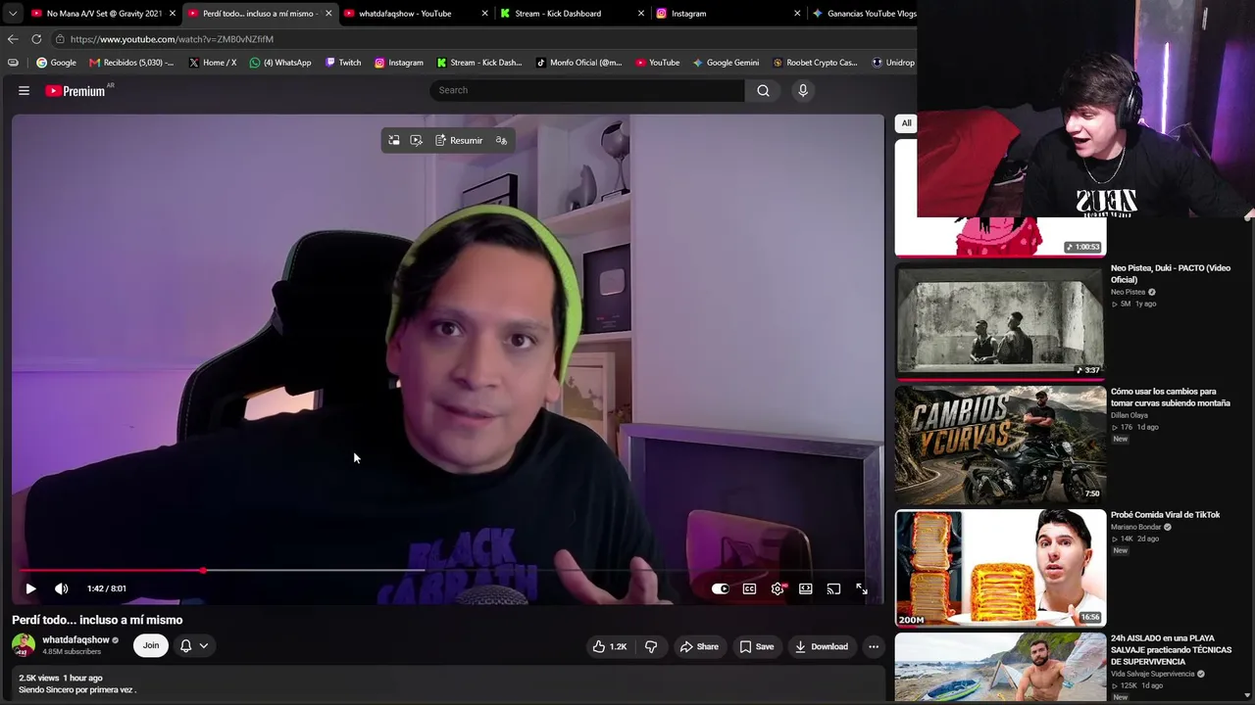Open the Unidrop bookmark
This screenshot has width=1255, height=705.
(892, 63)
